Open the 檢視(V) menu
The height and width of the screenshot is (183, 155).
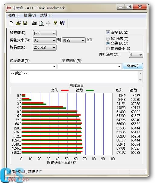pos(30,15)
